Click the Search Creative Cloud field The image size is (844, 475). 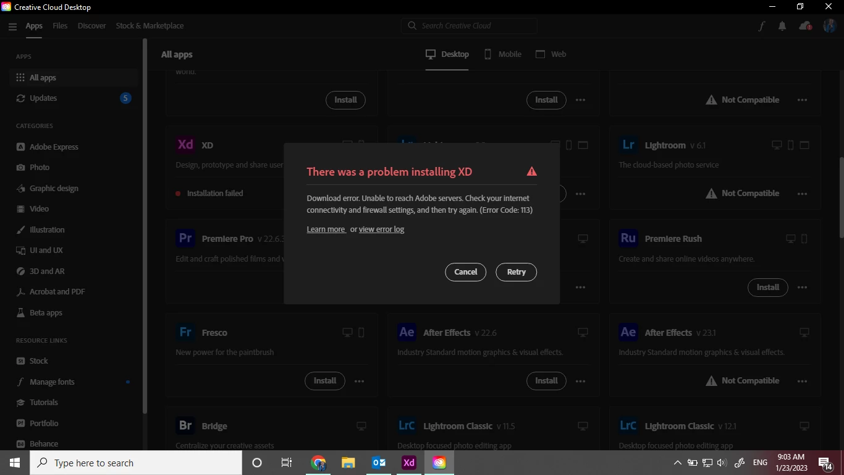469,26
